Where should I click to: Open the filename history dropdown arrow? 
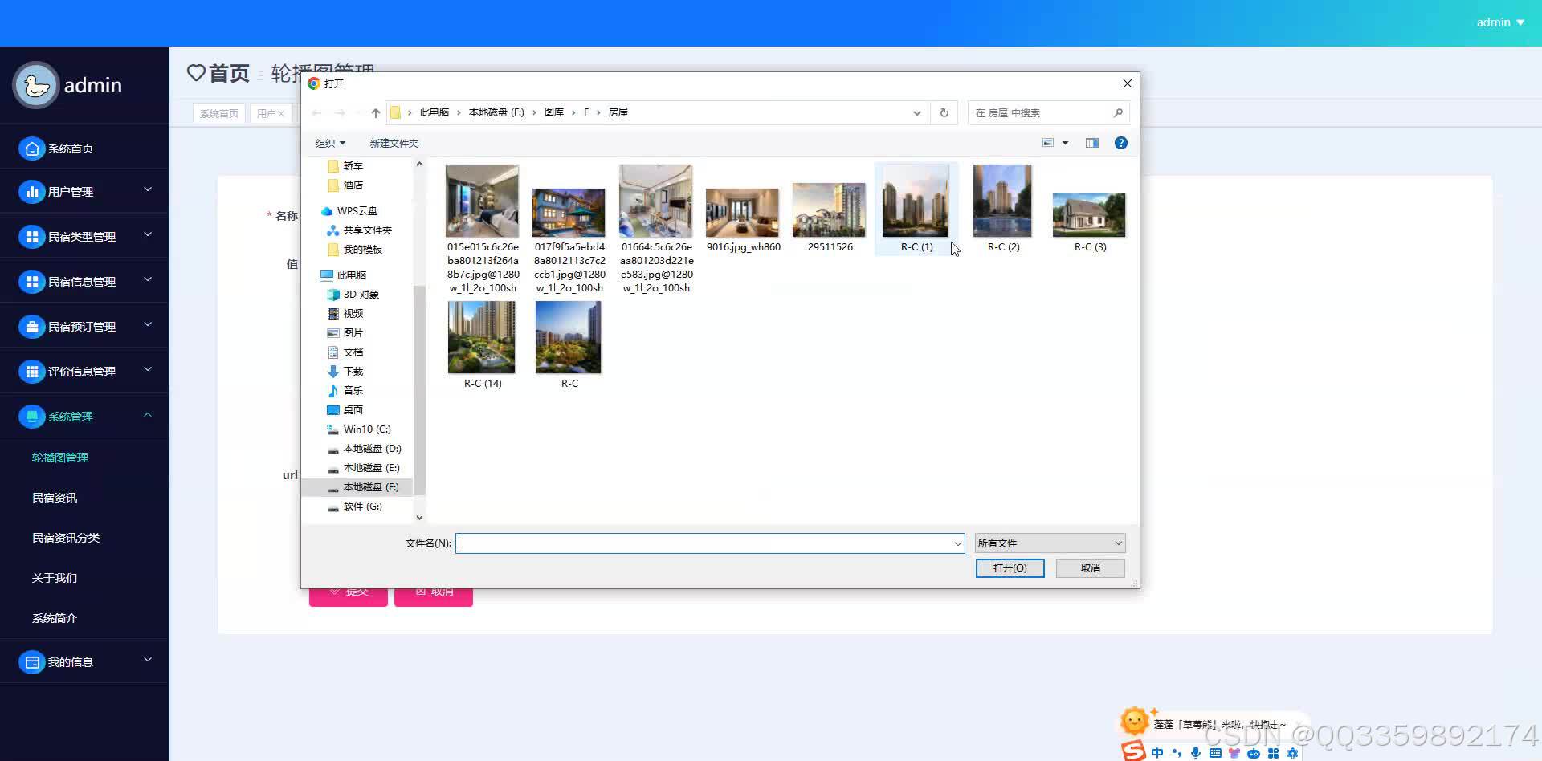[957, 543]
